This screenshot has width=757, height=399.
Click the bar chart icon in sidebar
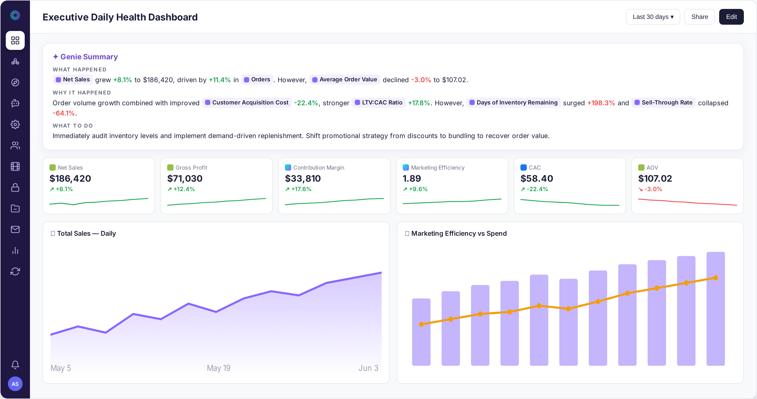click(15, 250)
